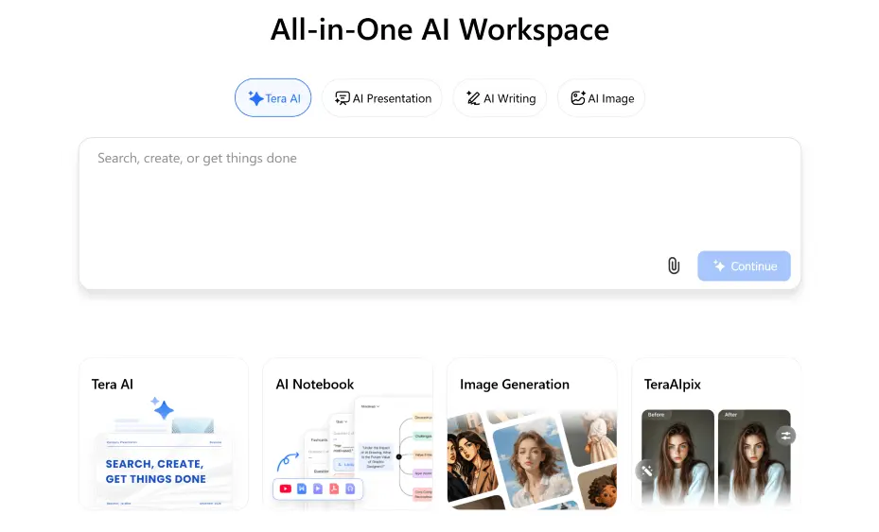Click the blue sparkle star on Tera AI card
879x532 pixels.
(x=162, y=408)
